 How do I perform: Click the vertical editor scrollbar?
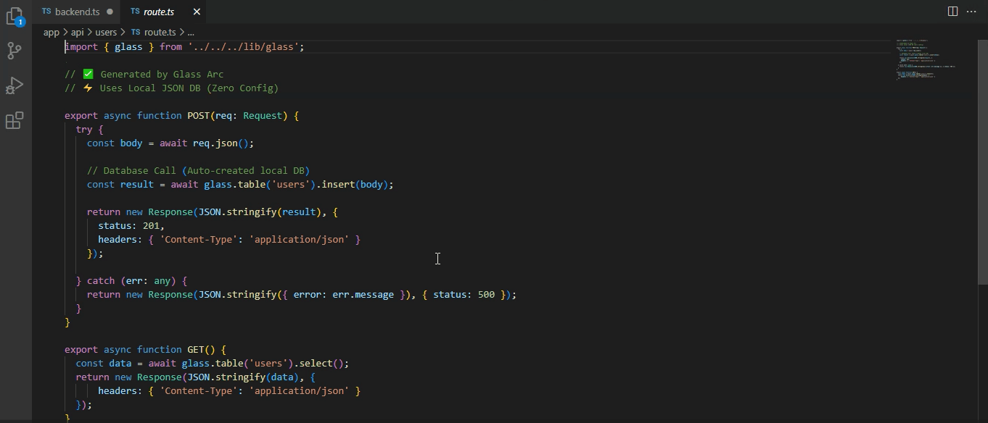983,167
